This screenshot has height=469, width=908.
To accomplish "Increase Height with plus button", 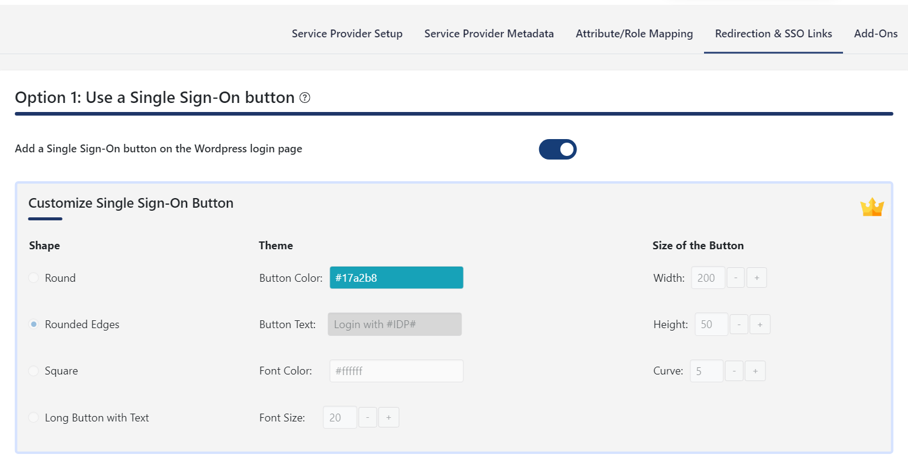I will pos(760,325).
